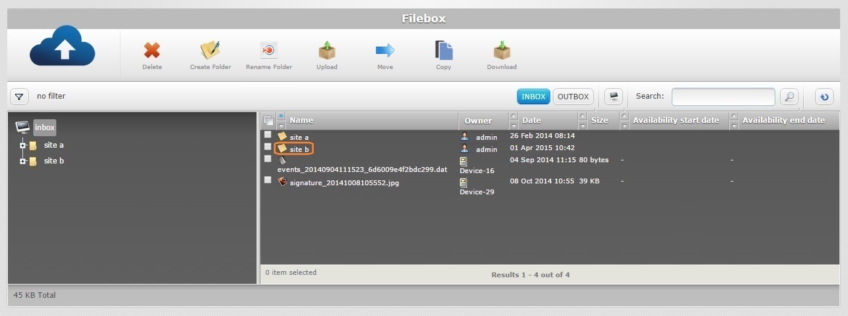Viewport: 848px width, 316px height.
Task: Click the blue refresh button
Action: tap(824, 96)
